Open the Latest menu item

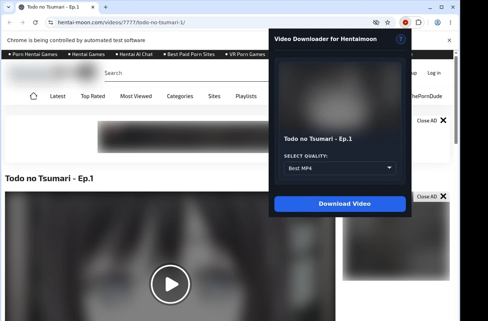[58, 96]
